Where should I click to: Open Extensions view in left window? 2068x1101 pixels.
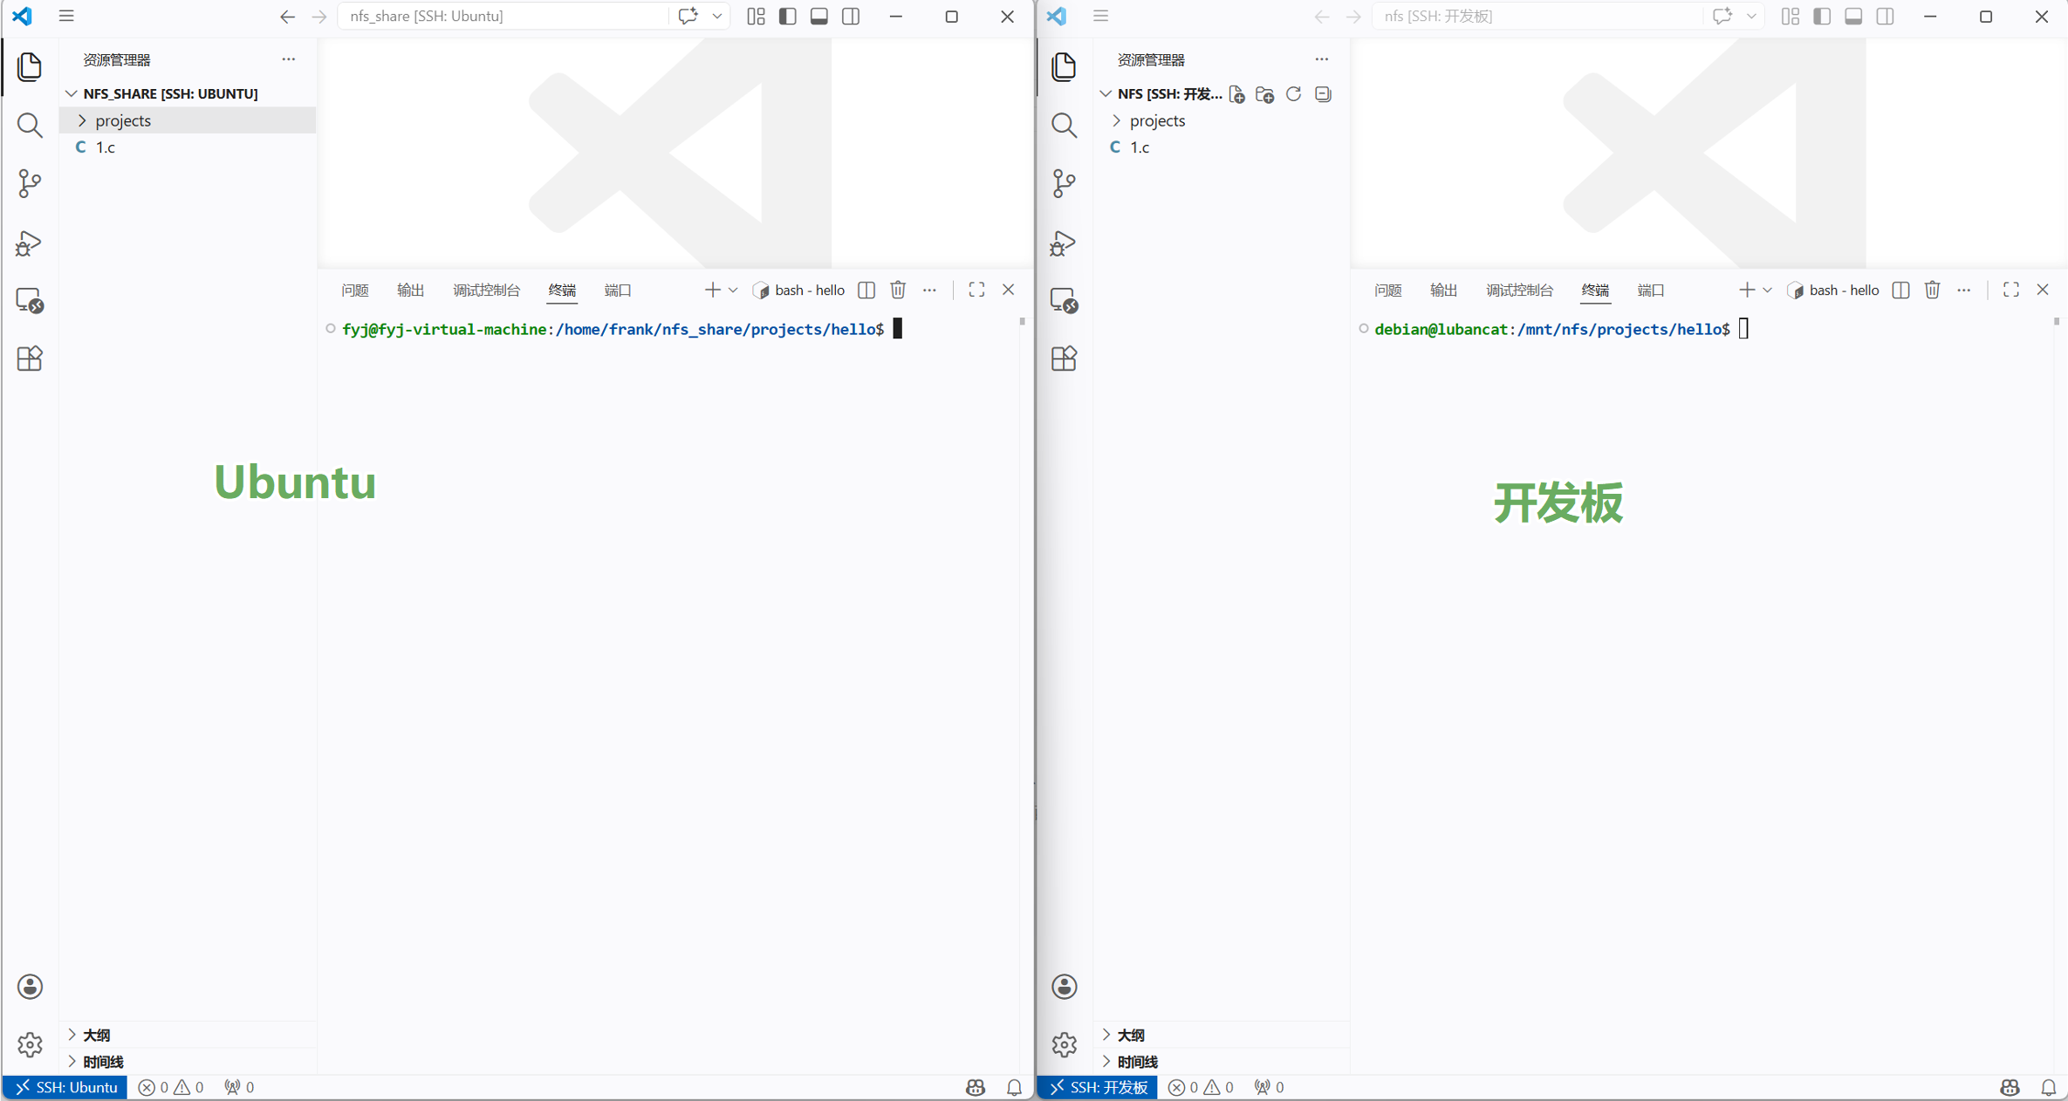[x=30, y=359]
